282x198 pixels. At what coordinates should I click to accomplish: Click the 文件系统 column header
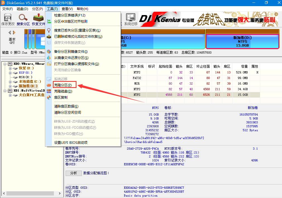click(137, 66)
